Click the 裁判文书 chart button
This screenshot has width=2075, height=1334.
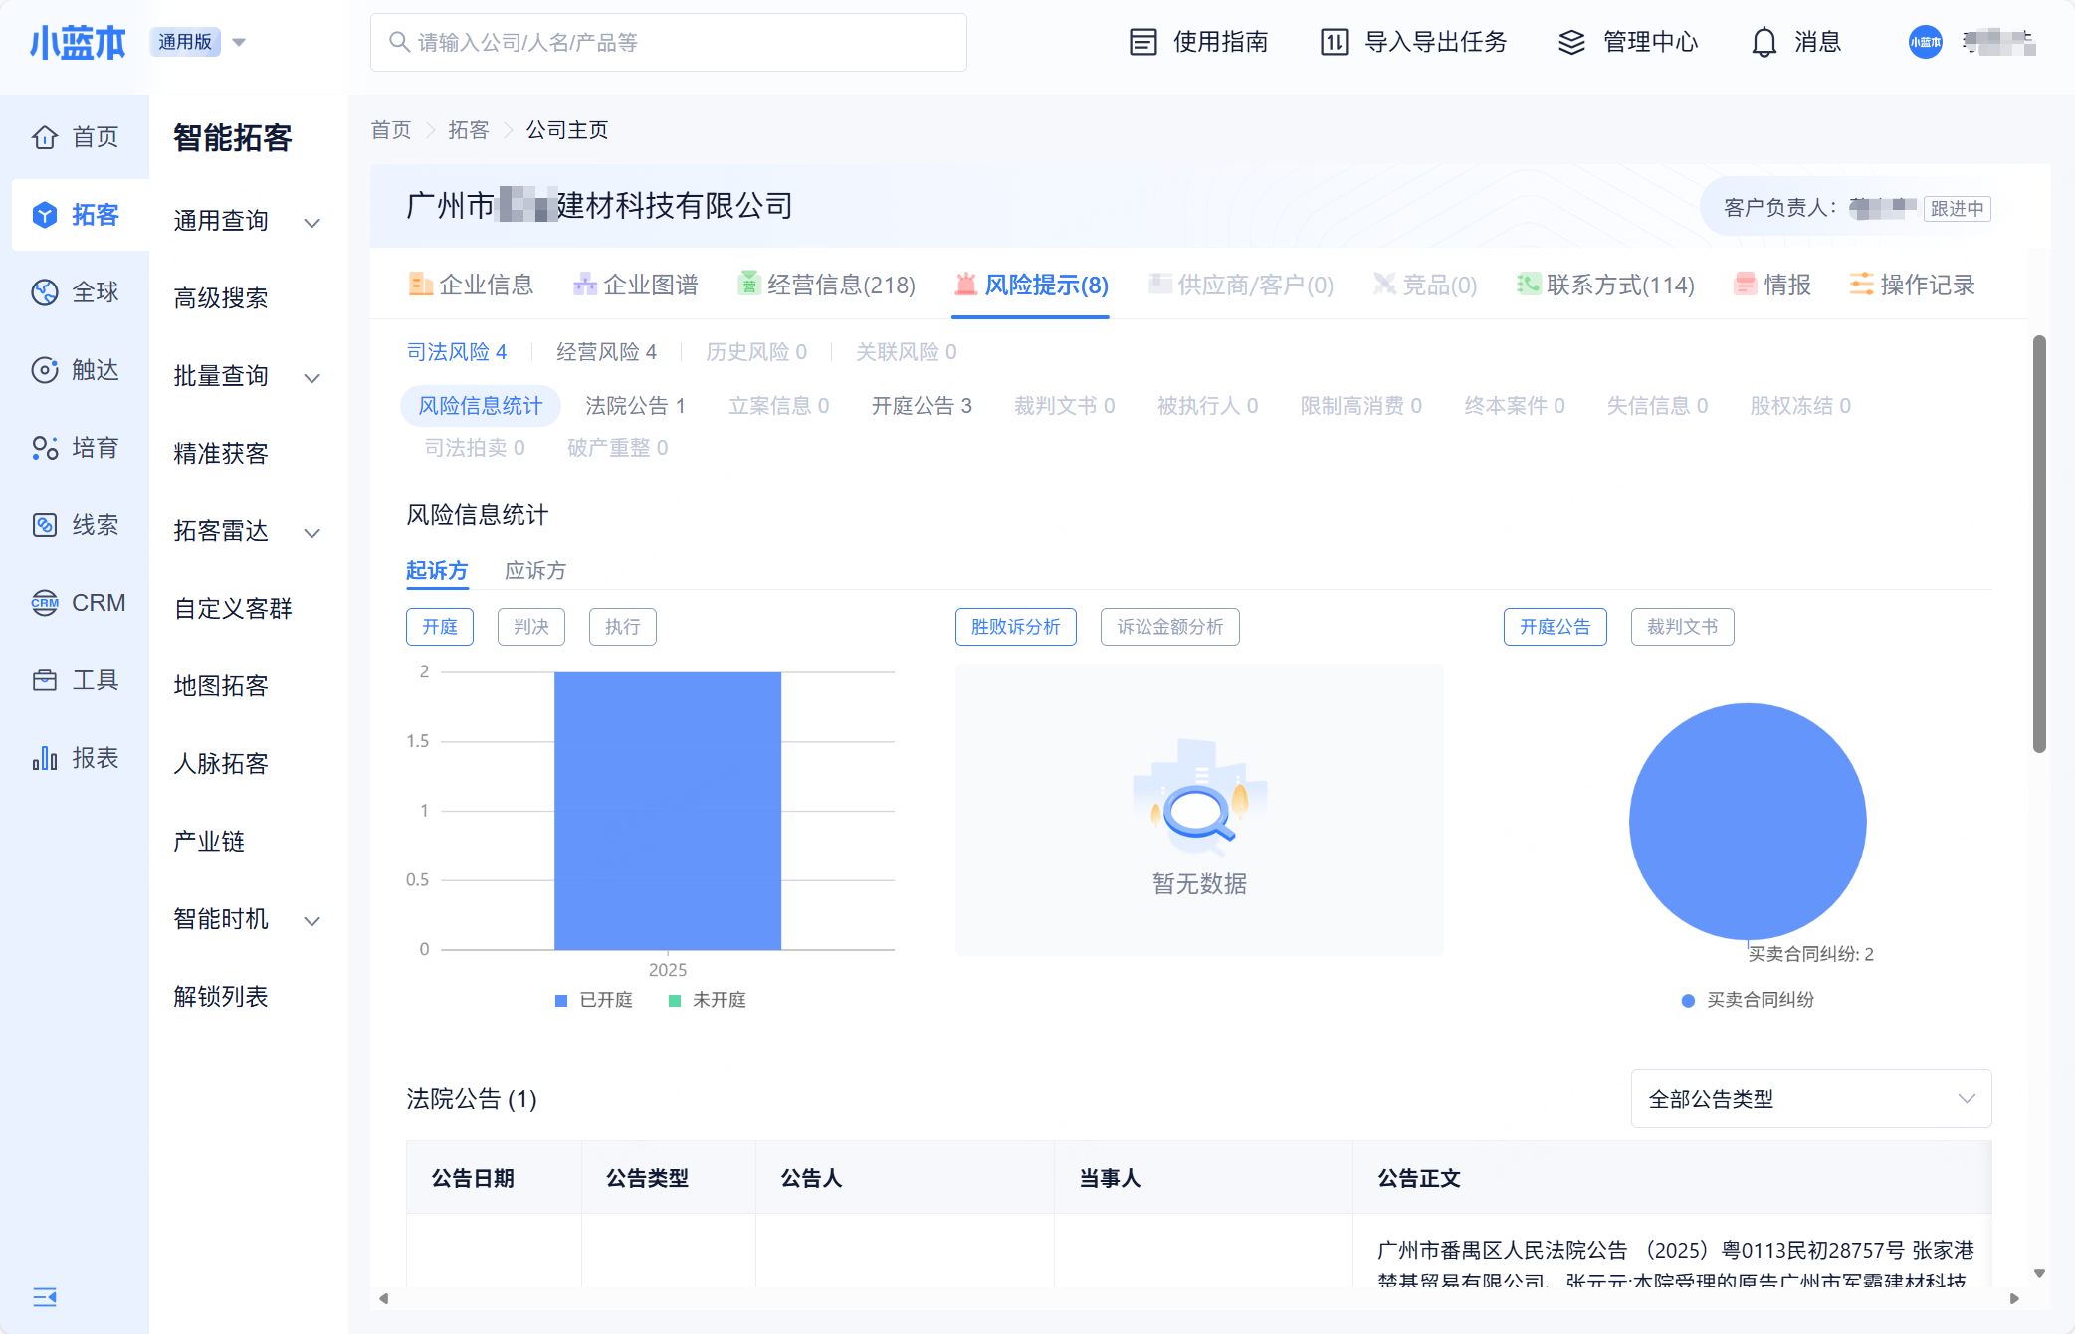[x=1682, y=627]
